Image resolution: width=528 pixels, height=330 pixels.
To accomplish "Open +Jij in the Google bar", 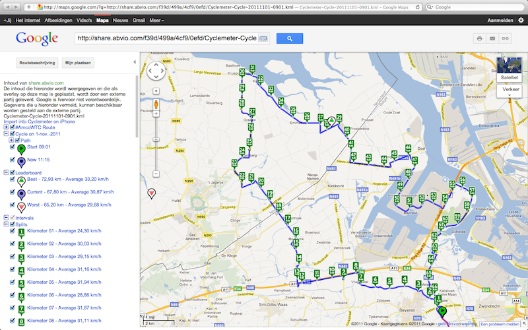I will [x=7, y=20].
